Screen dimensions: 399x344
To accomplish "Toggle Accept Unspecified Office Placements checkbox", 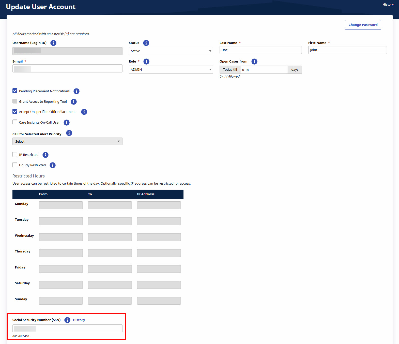I will (x=15, y=111).
